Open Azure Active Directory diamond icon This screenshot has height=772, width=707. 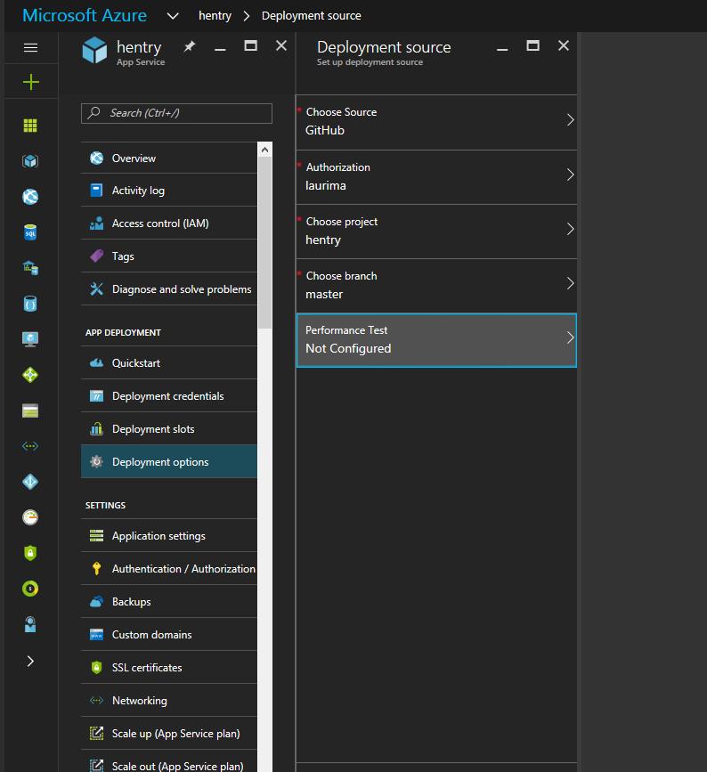tap(30, 482)
